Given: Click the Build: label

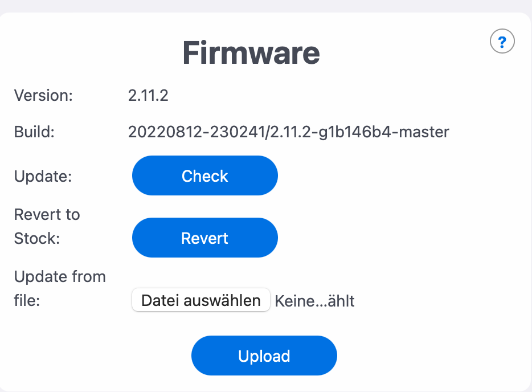Looking at the screenshot, I should pos(34,132).
